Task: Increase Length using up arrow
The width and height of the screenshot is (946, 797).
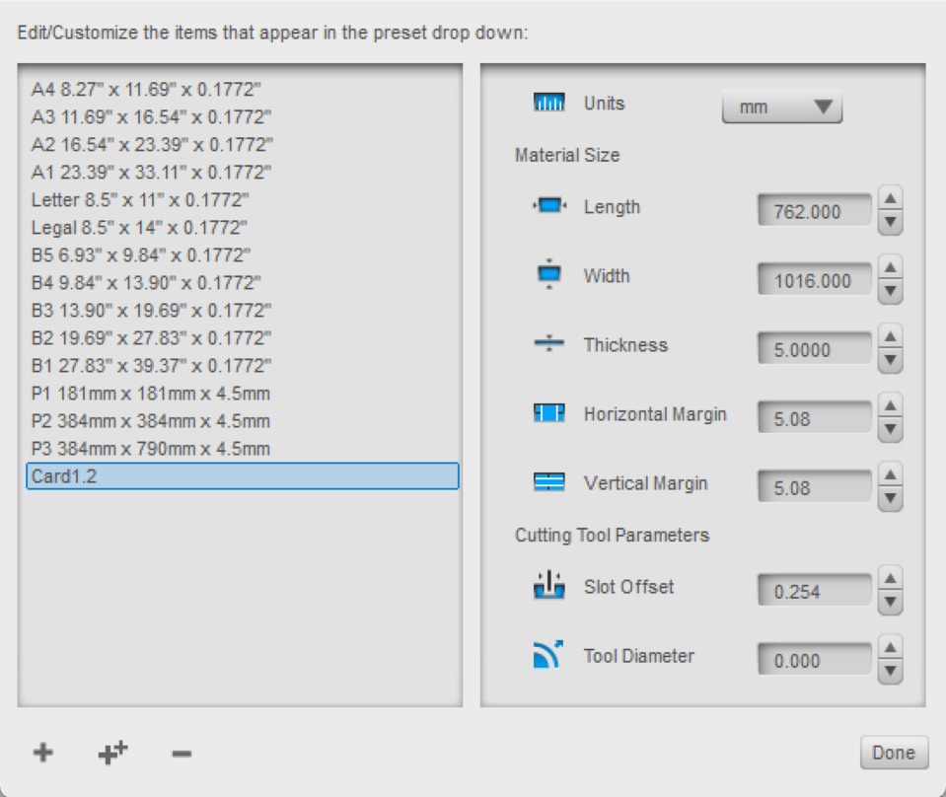Action: [890, 198]
